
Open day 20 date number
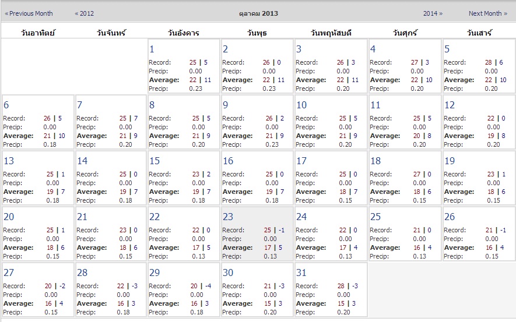coord(9,217)
